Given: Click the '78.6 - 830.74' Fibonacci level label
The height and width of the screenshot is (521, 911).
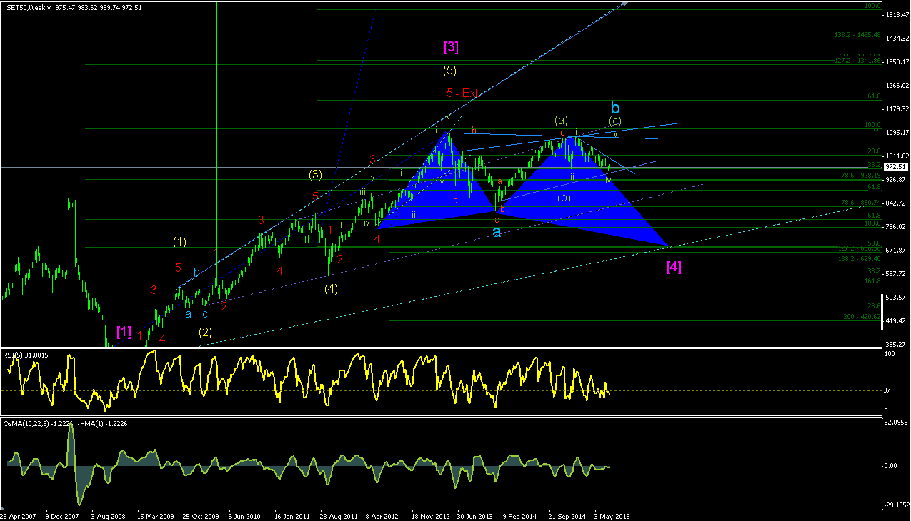Looking at the screenshot, I should [860, 203].
